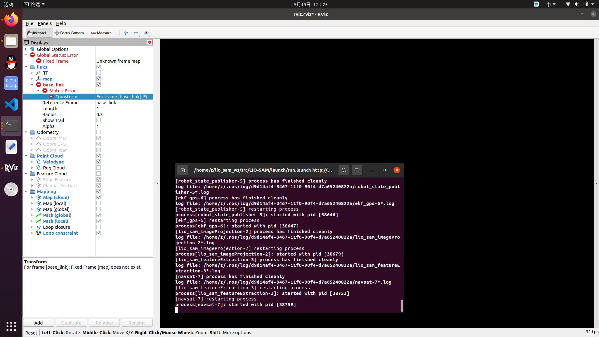
Task: Toggle the Show Trail checkbox
Action: (x=99, y=120)
